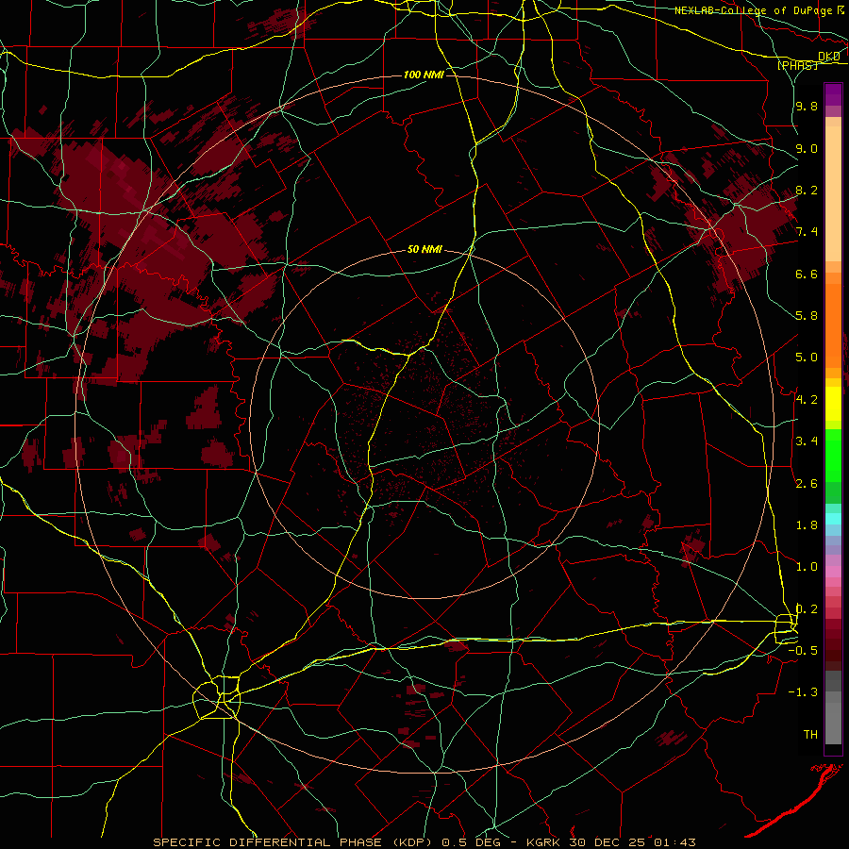Click the 9.0 color scale value

(807, 148)
